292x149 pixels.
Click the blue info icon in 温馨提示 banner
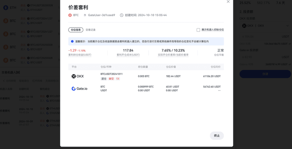point(72,41)
